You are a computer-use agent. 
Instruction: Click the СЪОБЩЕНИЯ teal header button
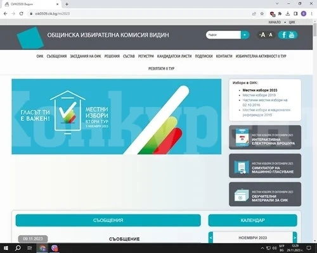click(x=108, y=220)
